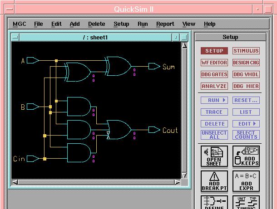Expand the EDIT submenu button
This screenshot has width=277, height=209.
point(246,123)
